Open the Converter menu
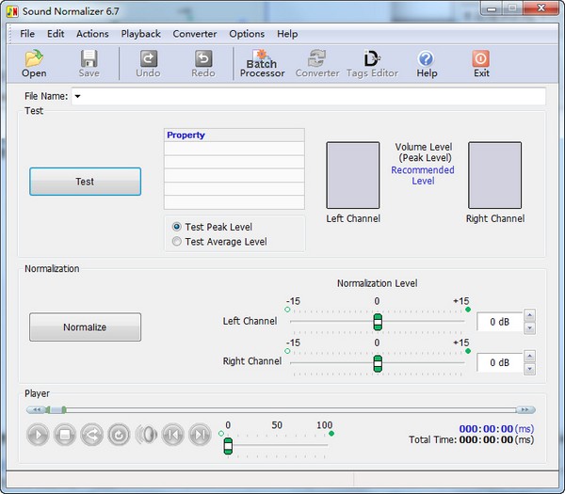Image resolution: width=565 pixels, height=494 pixels. 195,34
